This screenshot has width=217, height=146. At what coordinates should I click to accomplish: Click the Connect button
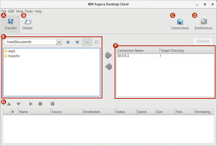pos(203,41)
